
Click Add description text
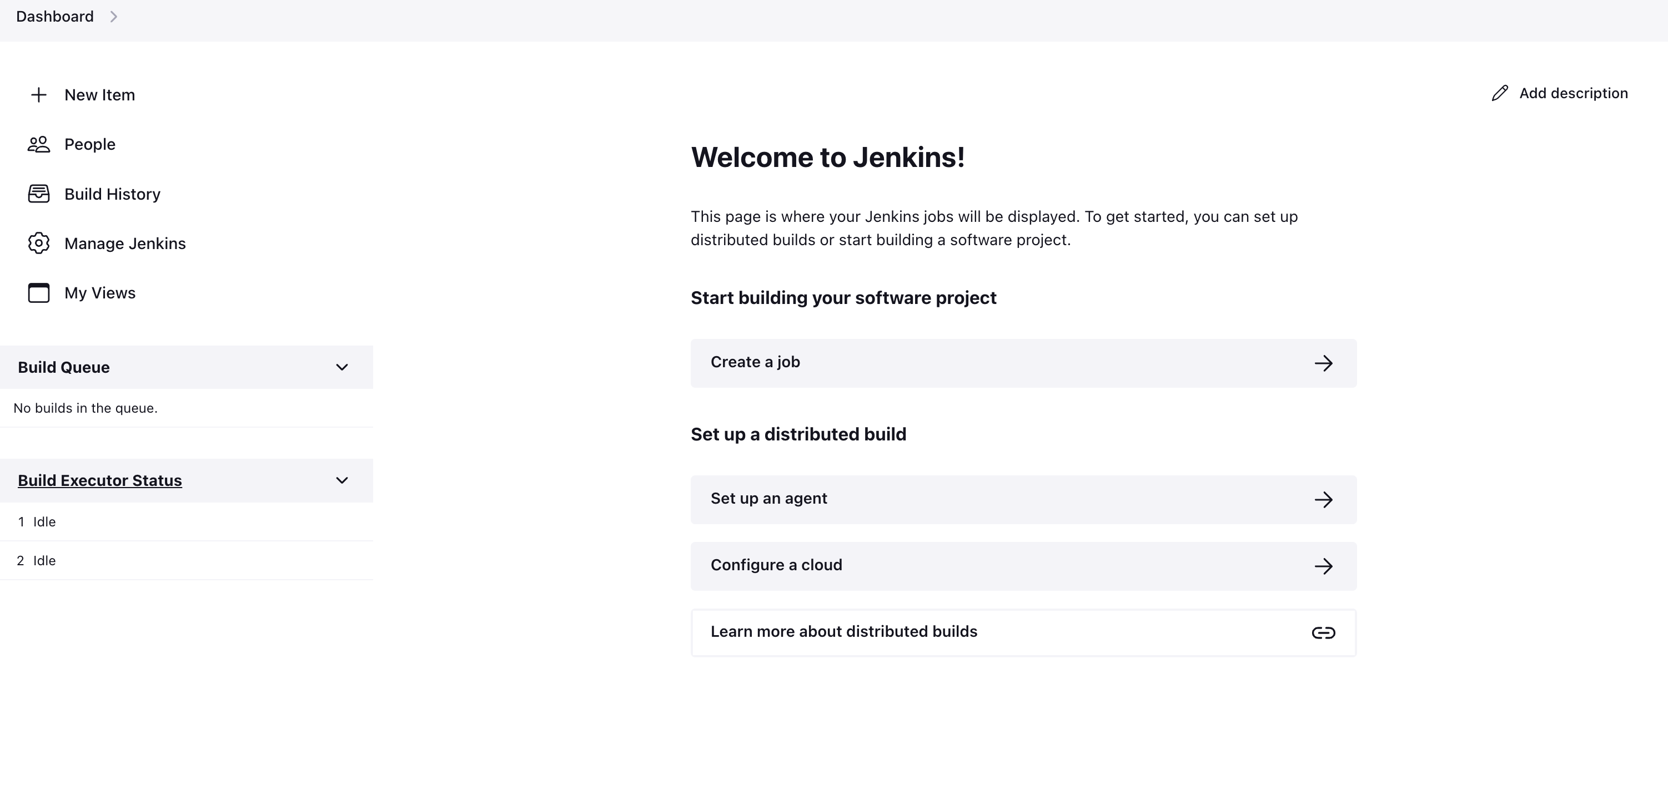click(1574, 93)
